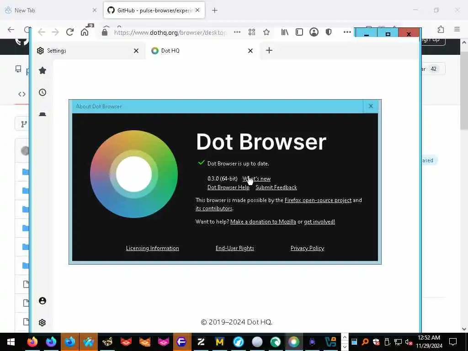This screenshot has width=468, height=351.
Task: Open bookmarks star in the left sidebar
Action: [x=43, y=70]
